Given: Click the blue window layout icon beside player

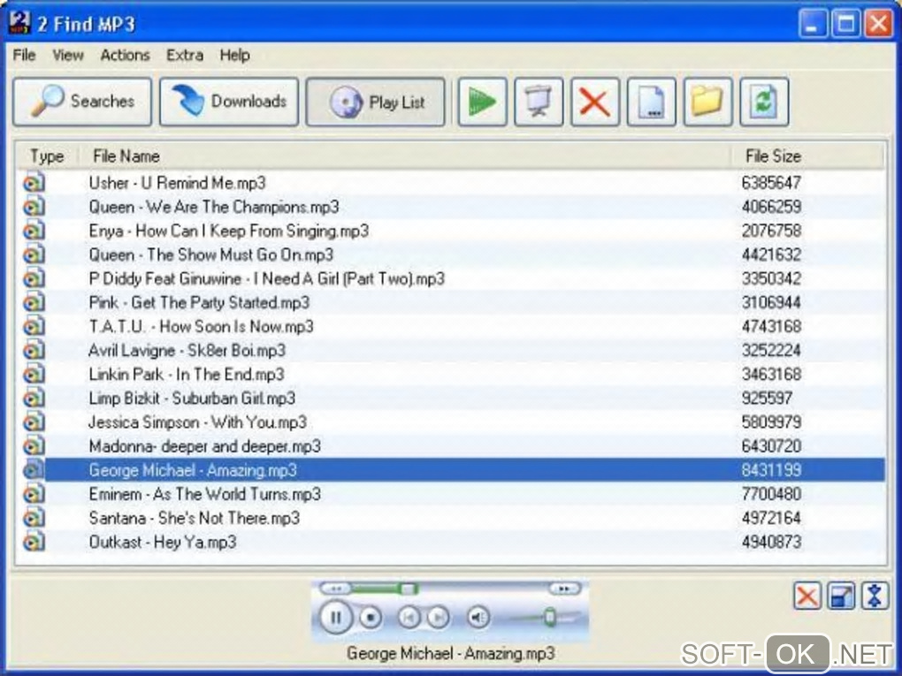Looking at the screenshot, I should click(841, 596).
